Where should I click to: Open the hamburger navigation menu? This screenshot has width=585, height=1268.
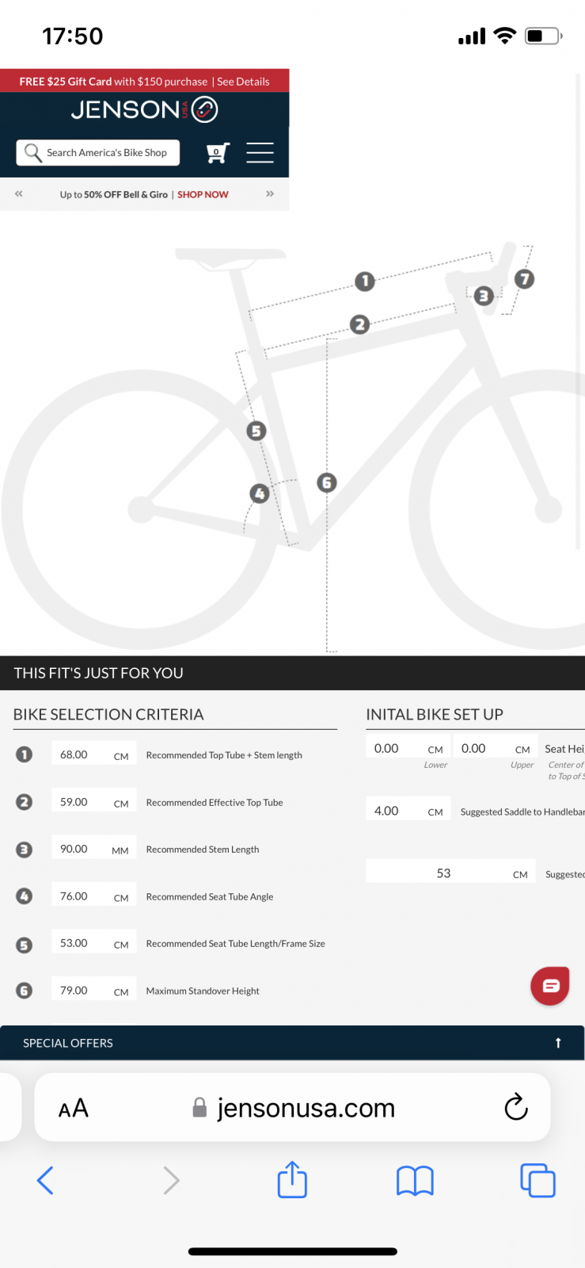(x=260, y=153)
